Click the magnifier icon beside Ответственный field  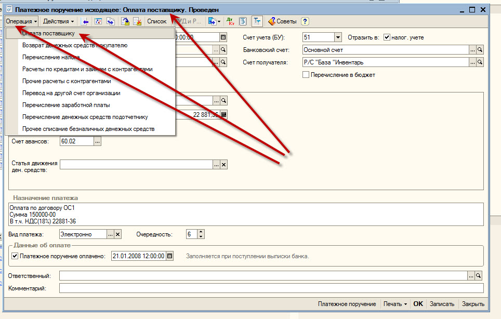tap(479, 275)
